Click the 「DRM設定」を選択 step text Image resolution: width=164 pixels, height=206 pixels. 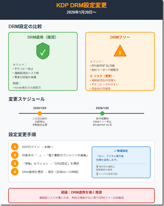(x=66, y=164)
